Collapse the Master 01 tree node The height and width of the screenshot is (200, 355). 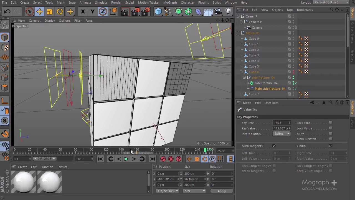pos(238,33)
